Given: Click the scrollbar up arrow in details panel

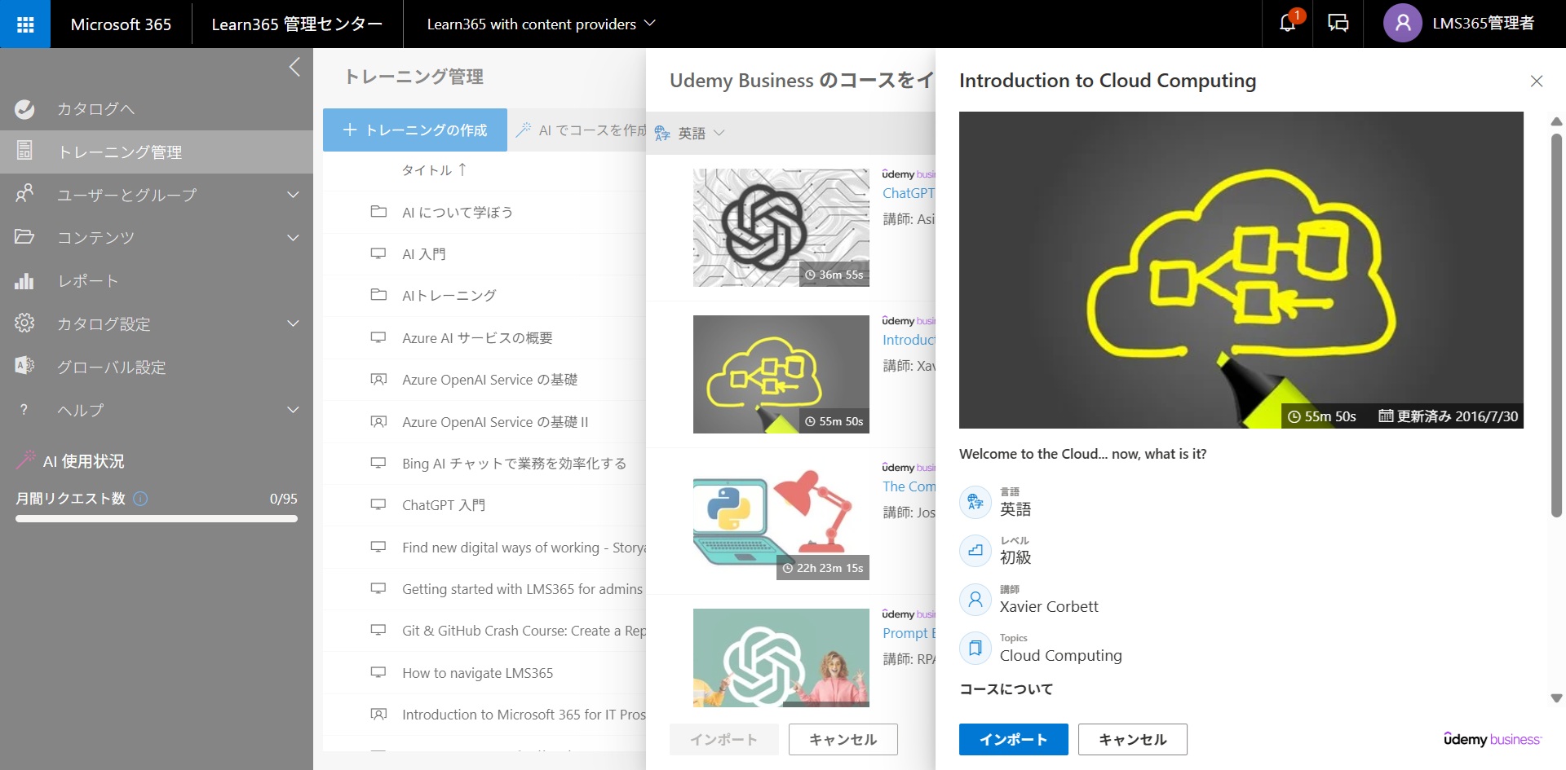Looking at the screenshot, I should click(1556, 121).
